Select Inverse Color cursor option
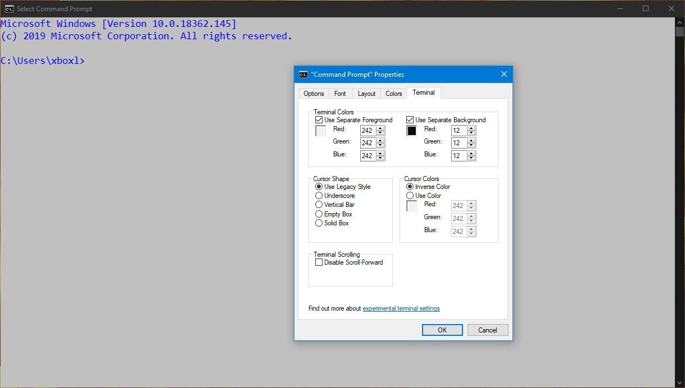This screenshot has width=685, height=388. tap(410, 187)
